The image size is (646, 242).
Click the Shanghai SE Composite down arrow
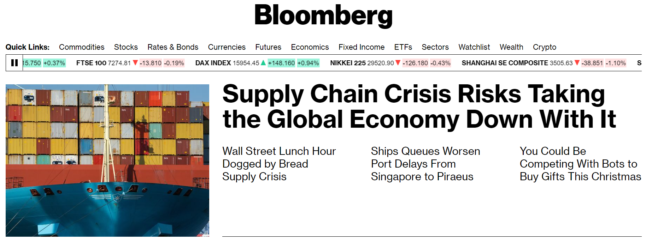pos(577,63)
